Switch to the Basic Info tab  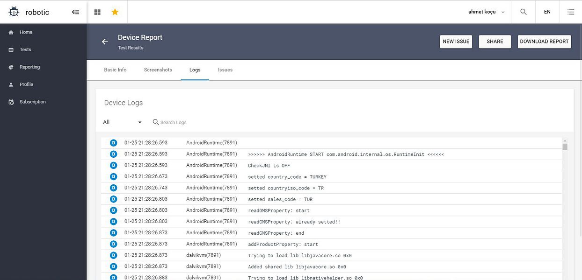pyautogui.click(x=115, y=70)
